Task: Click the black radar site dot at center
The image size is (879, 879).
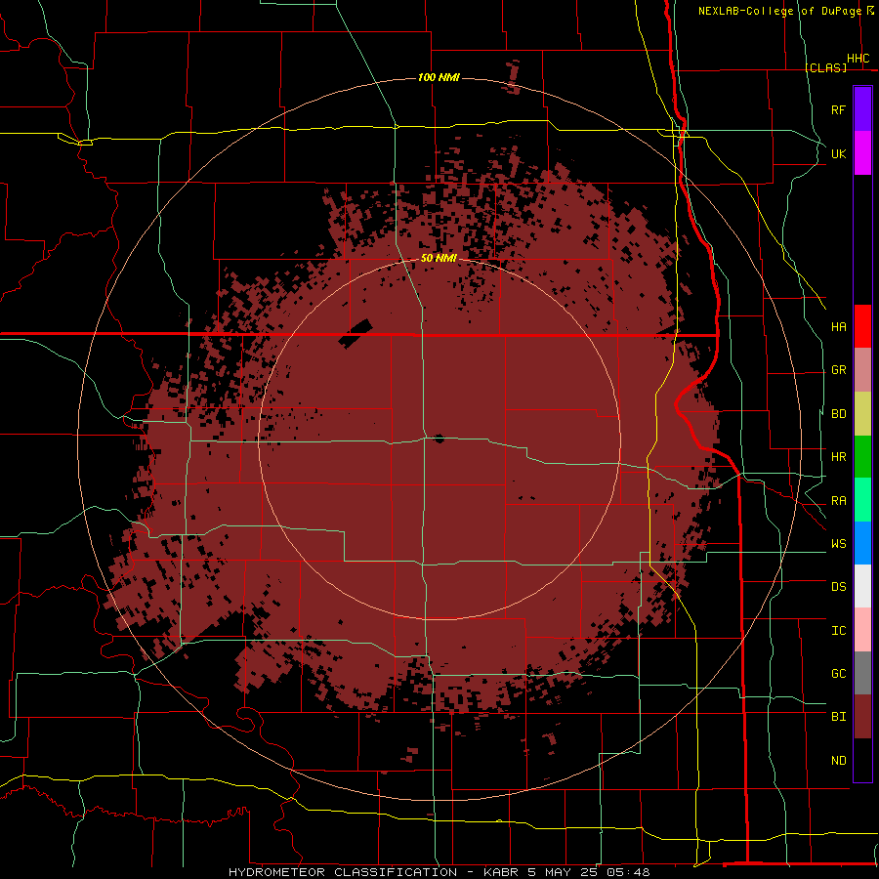Action: point(439,438)
